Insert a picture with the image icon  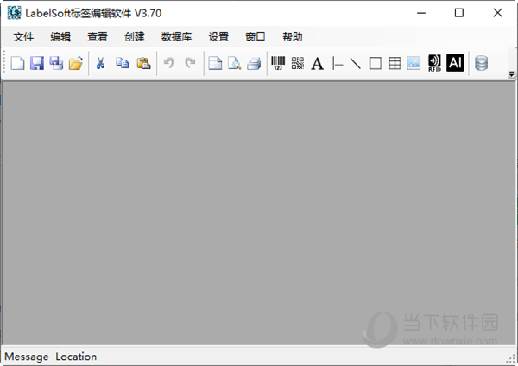[414, 63]
